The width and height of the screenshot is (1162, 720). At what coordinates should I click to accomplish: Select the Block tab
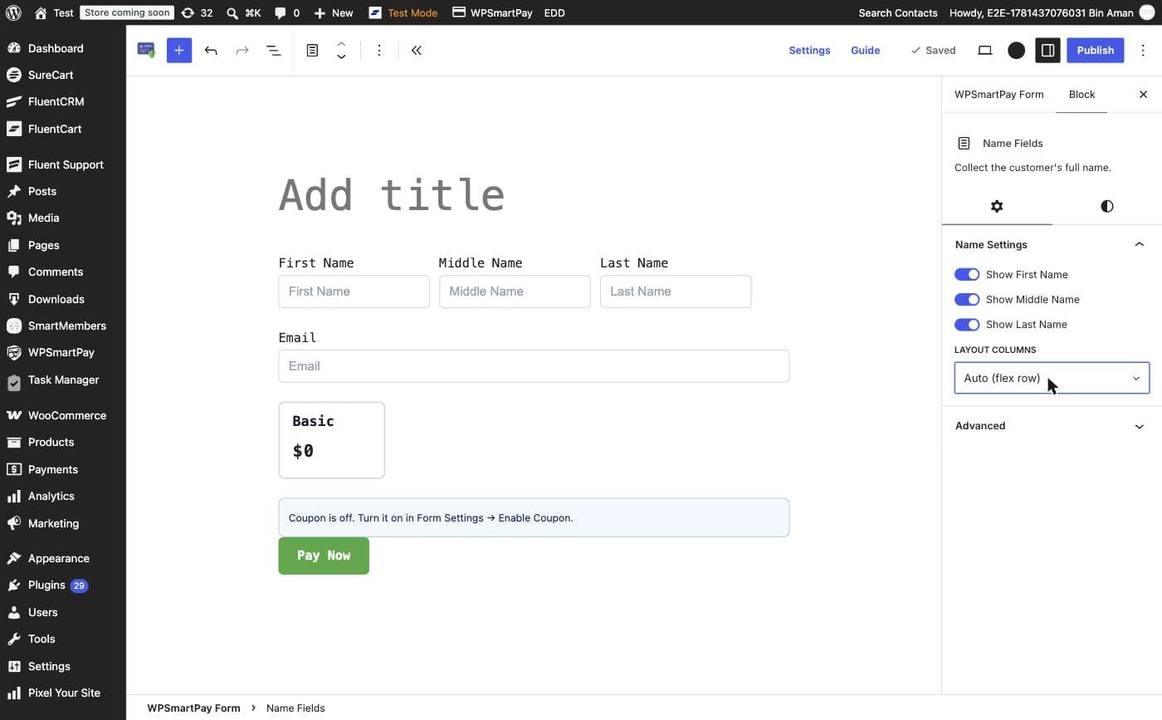tap(1081, 94)
